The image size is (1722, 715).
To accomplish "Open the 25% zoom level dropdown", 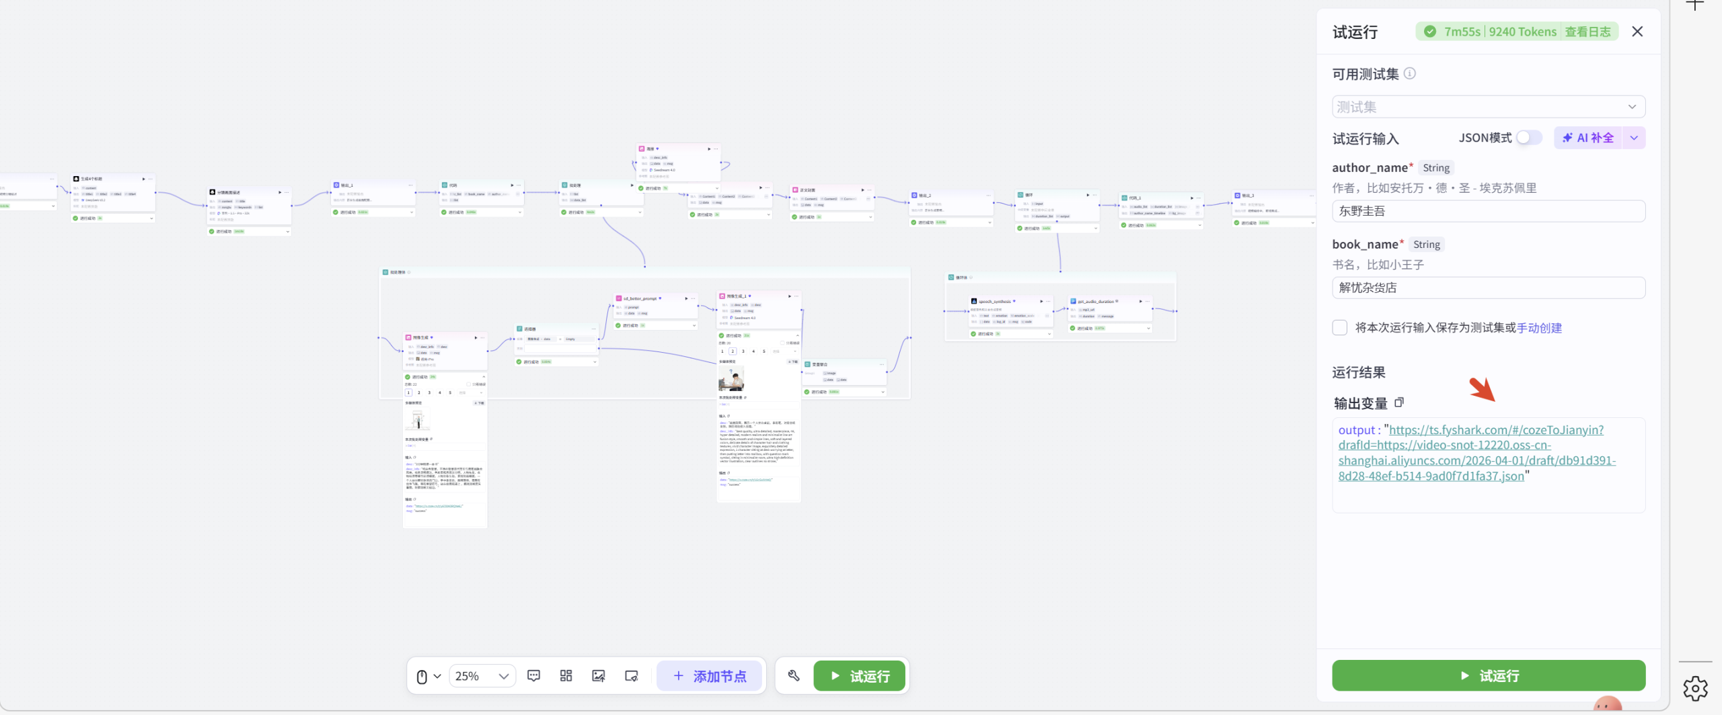I will tap(482, 676).
